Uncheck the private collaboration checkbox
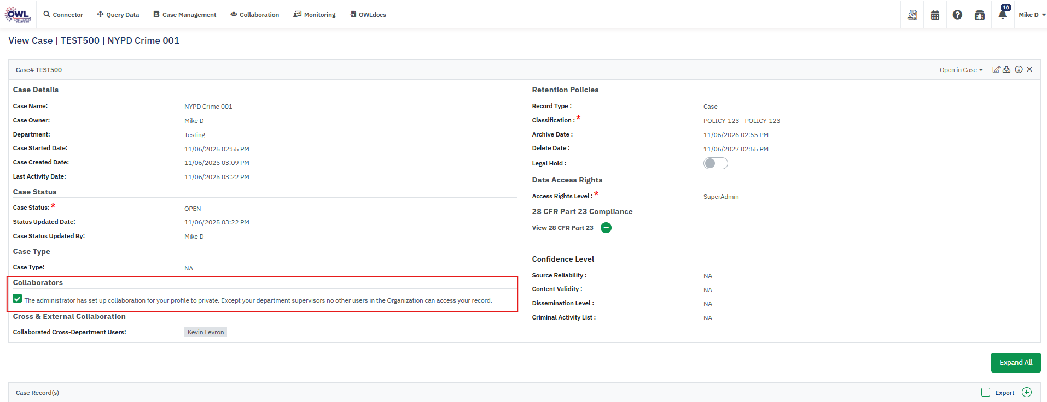 pos(18,299)
